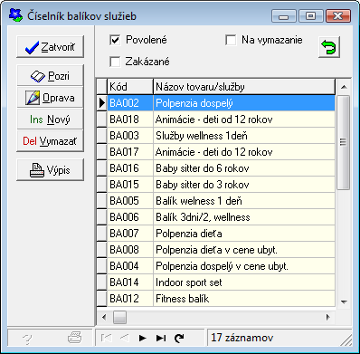Check the Na vymazanie checkbox
The image size is (360, 354).
(231, 40)
